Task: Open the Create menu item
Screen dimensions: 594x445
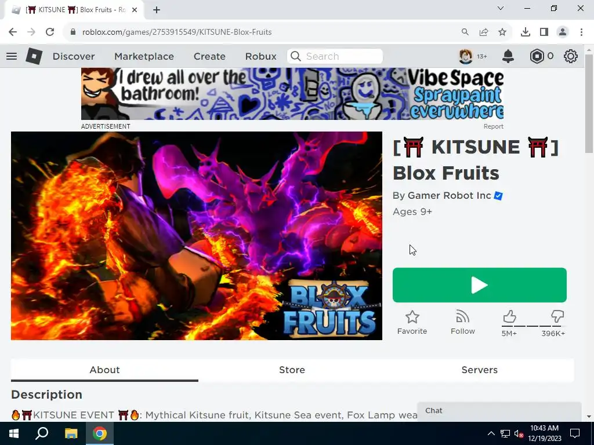Action: coord(209,56)
